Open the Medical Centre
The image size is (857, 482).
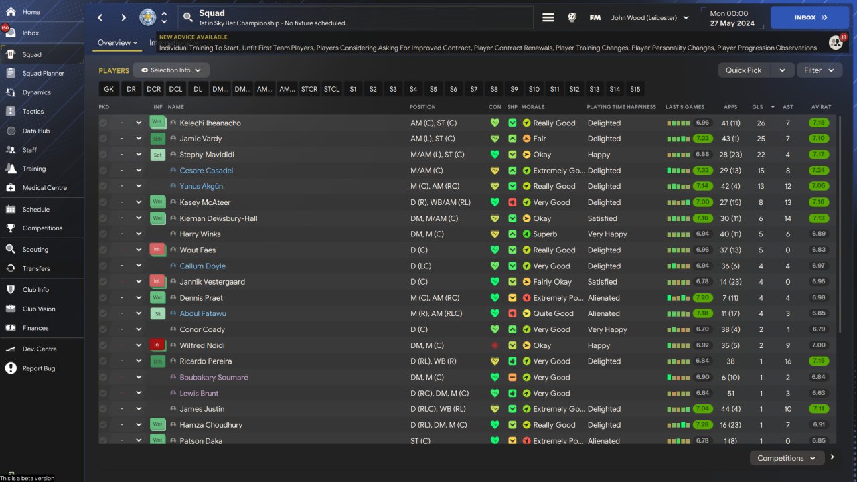point(42,188)
